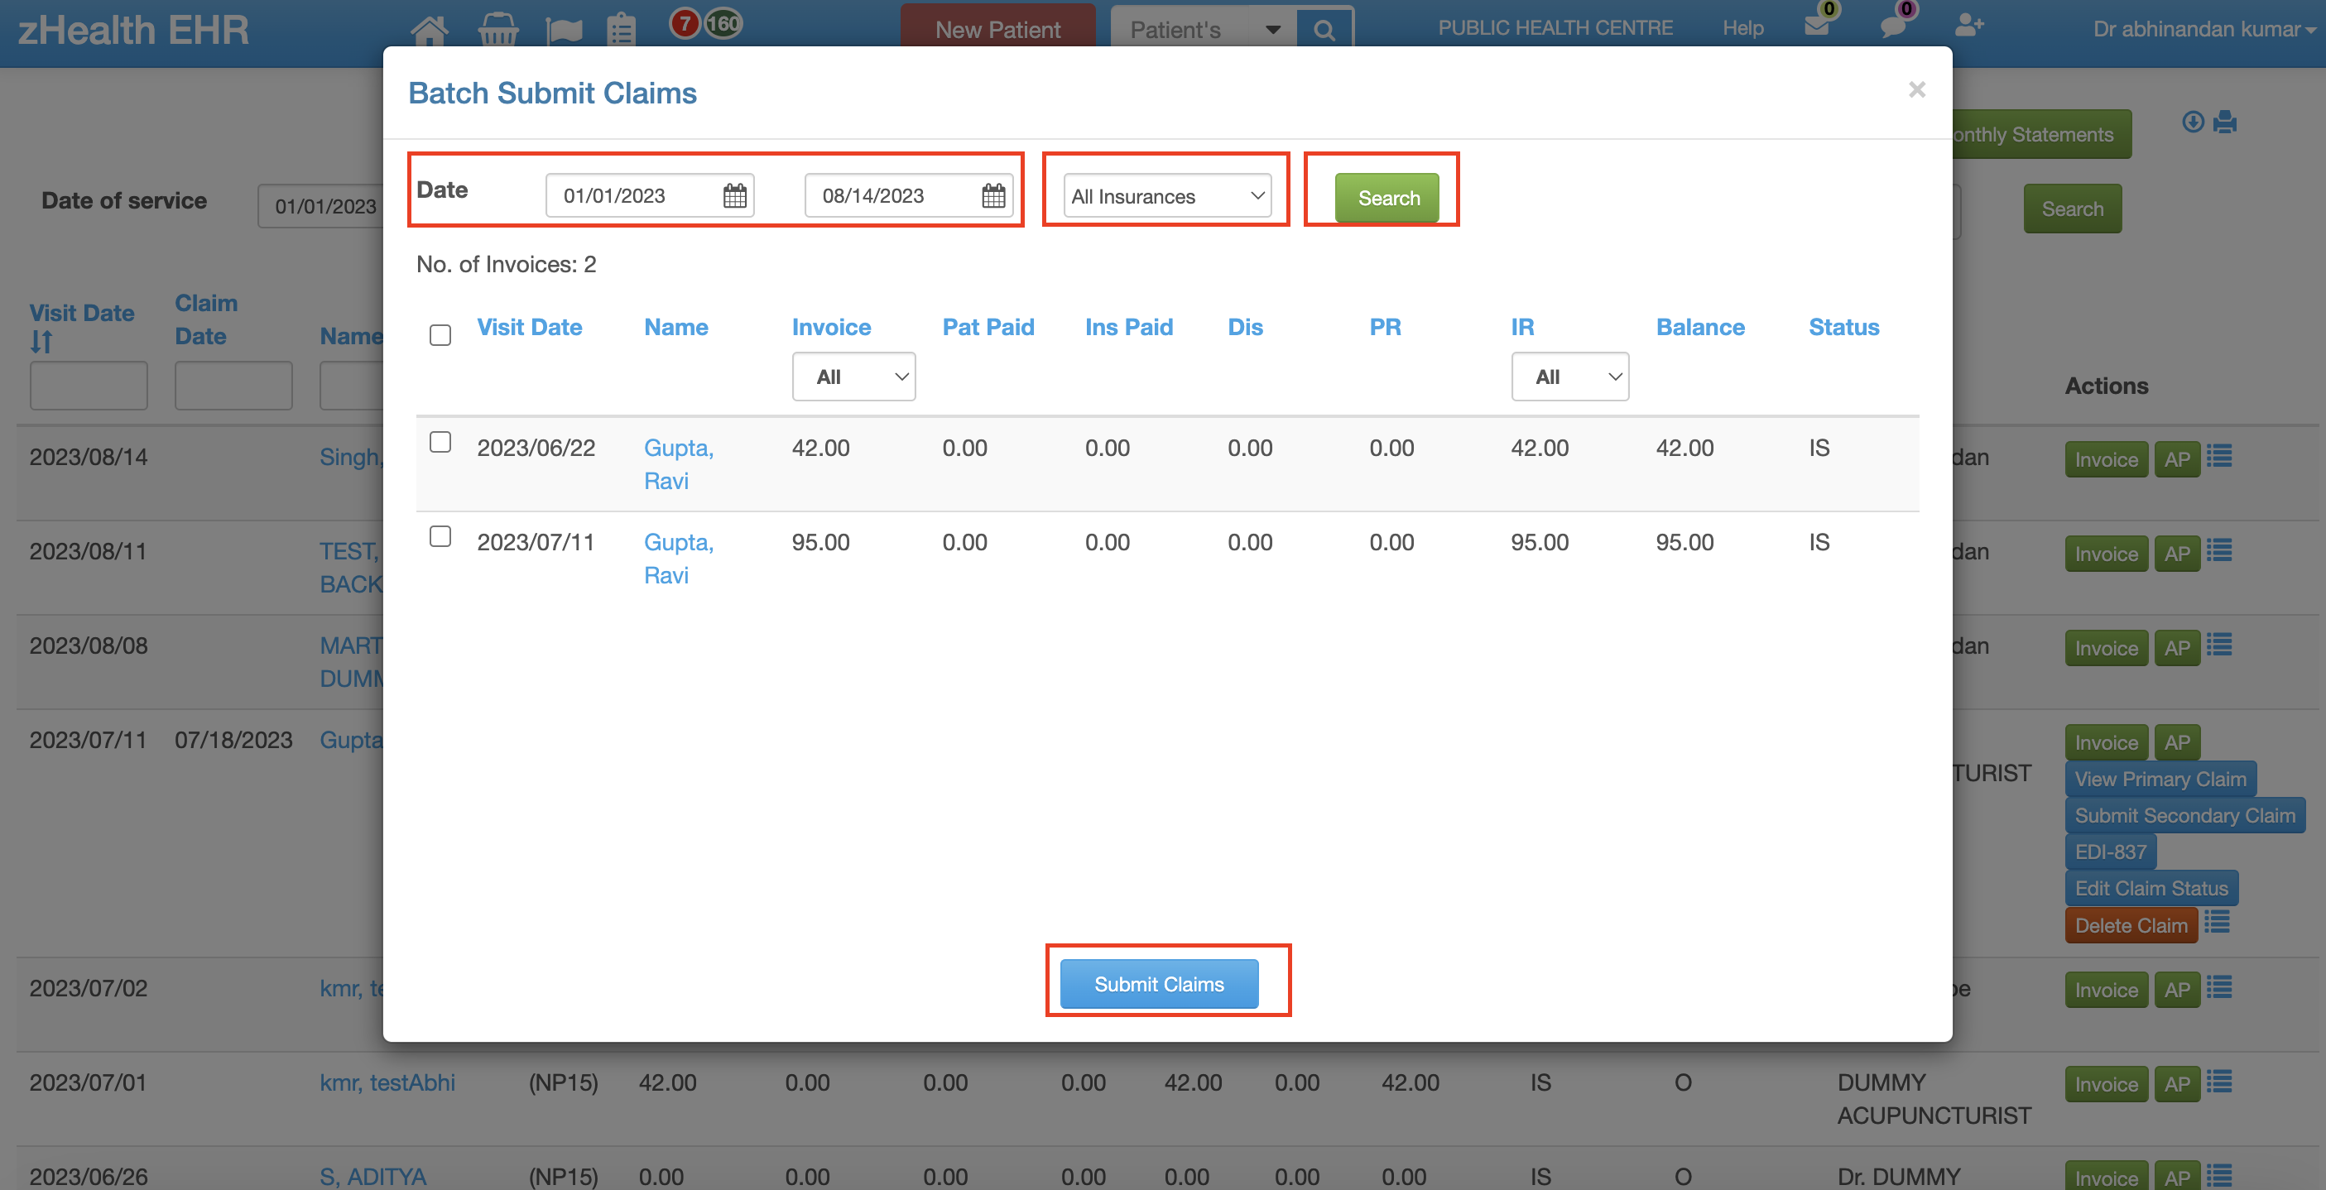
Task: Open calendar picker for end date 08/14/2023
Action: [x=993, y=196]
